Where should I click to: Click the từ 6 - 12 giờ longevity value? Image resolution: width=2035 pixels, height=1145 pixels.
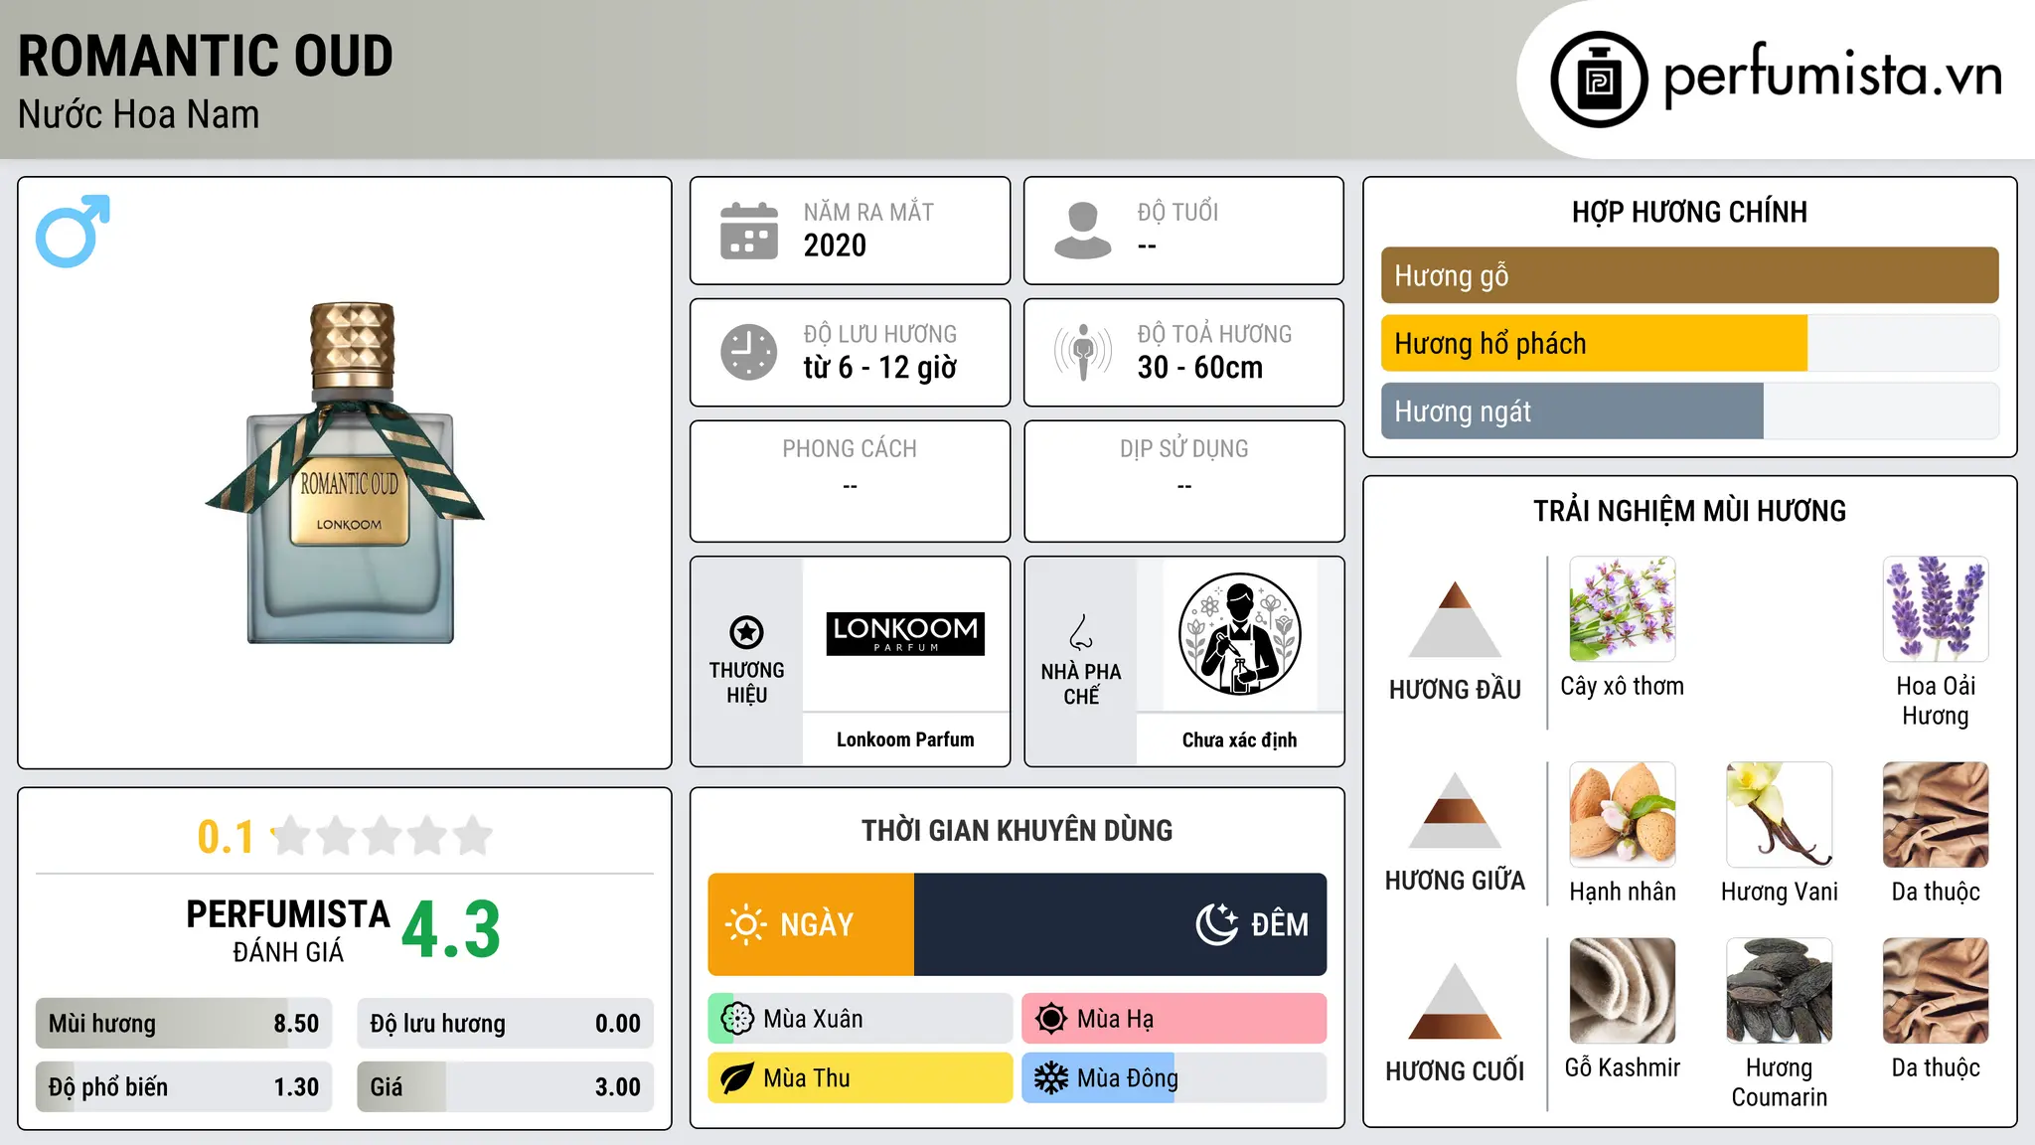tap(880, 368)
